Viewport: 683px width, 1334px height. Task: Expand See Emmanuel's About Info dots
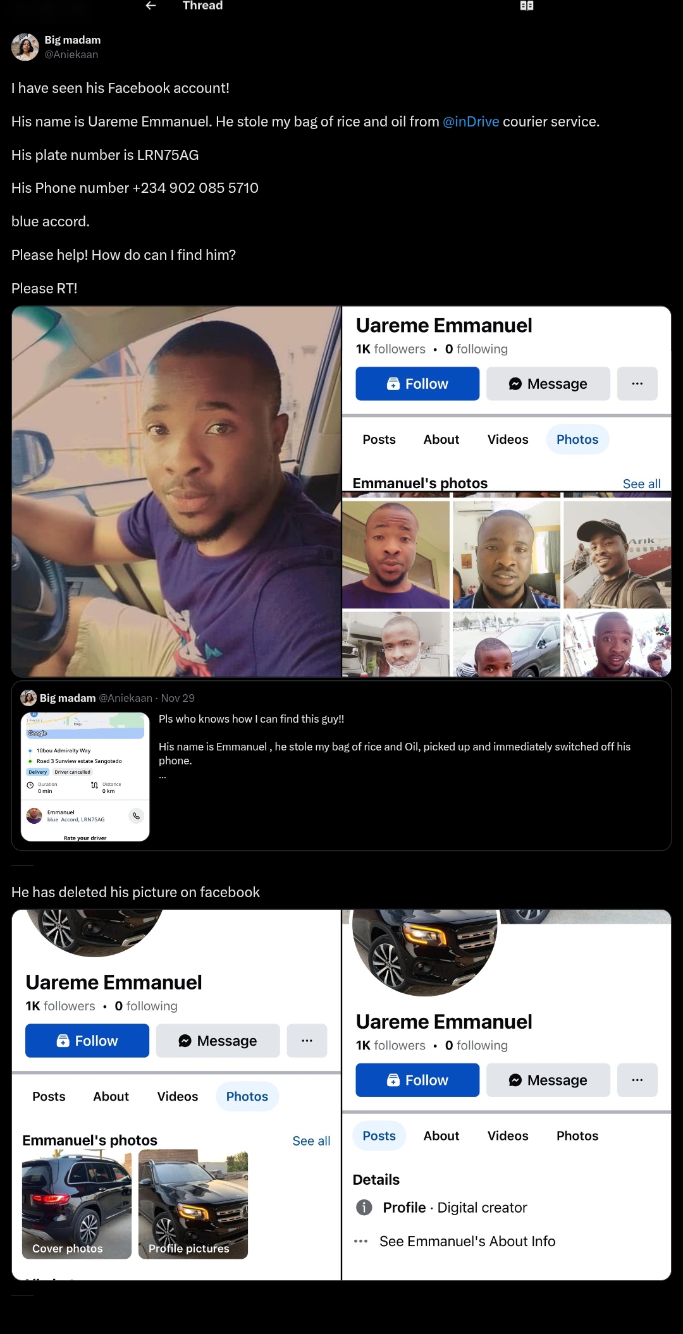(x=361, y=1241)
